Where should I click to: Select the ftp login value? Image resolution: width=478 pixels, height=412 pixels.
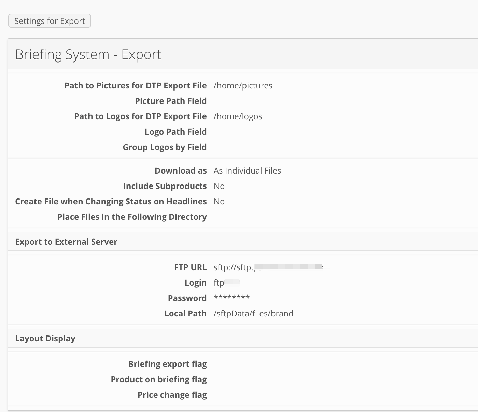pos(227,283)
